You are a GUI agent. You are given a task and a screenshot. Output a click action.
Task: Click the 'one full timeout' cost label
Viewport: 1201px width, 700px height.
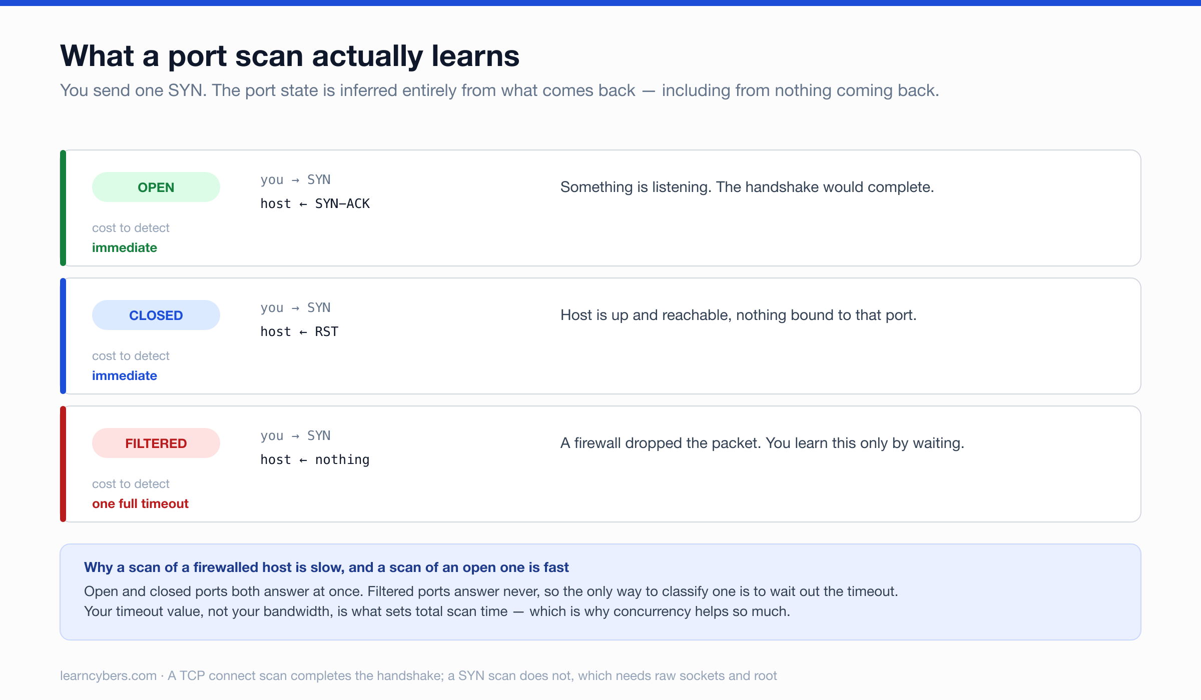point(140,503)
